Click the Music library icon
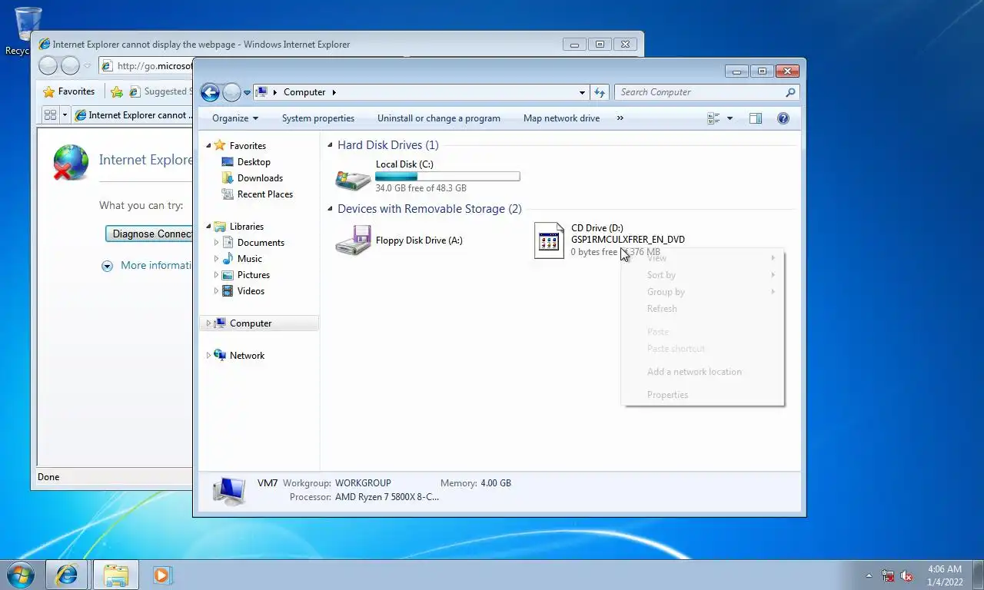 coord(228,258)
